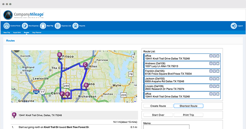
Task: Click the Print Trip button
Action: click(x=188, y=115)
